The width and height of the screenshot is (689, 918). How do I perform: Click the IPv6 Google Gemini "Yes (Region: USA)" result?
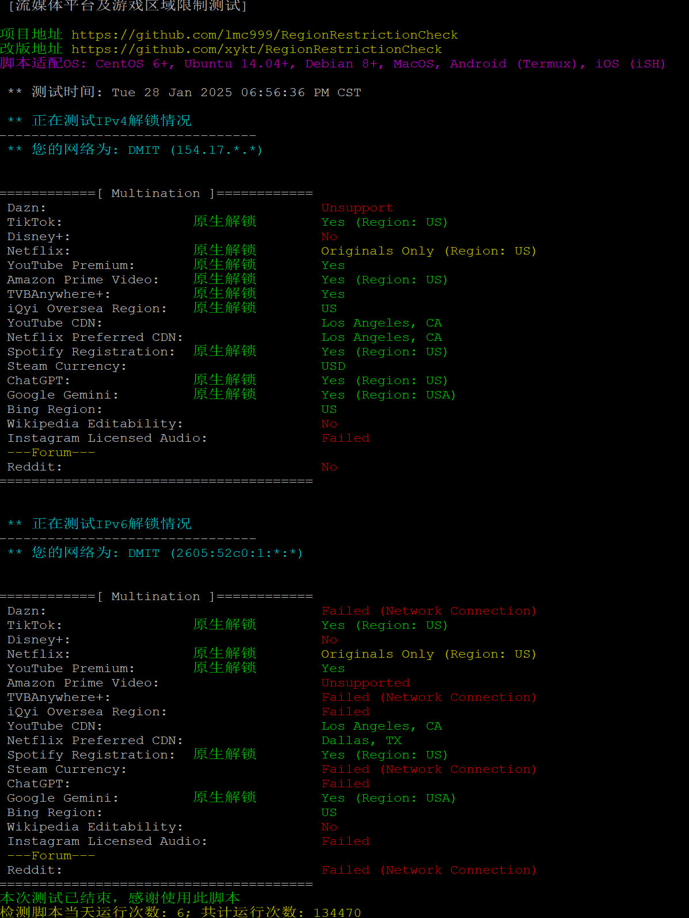pyautogui.click(x=389, y=798)
